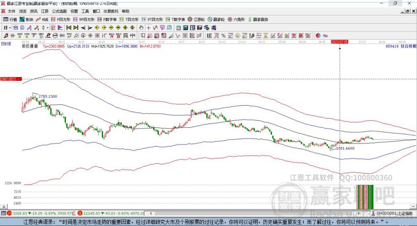Open the 工具 menu
This screenshot has width=417, height=226.
coord(85,11)
